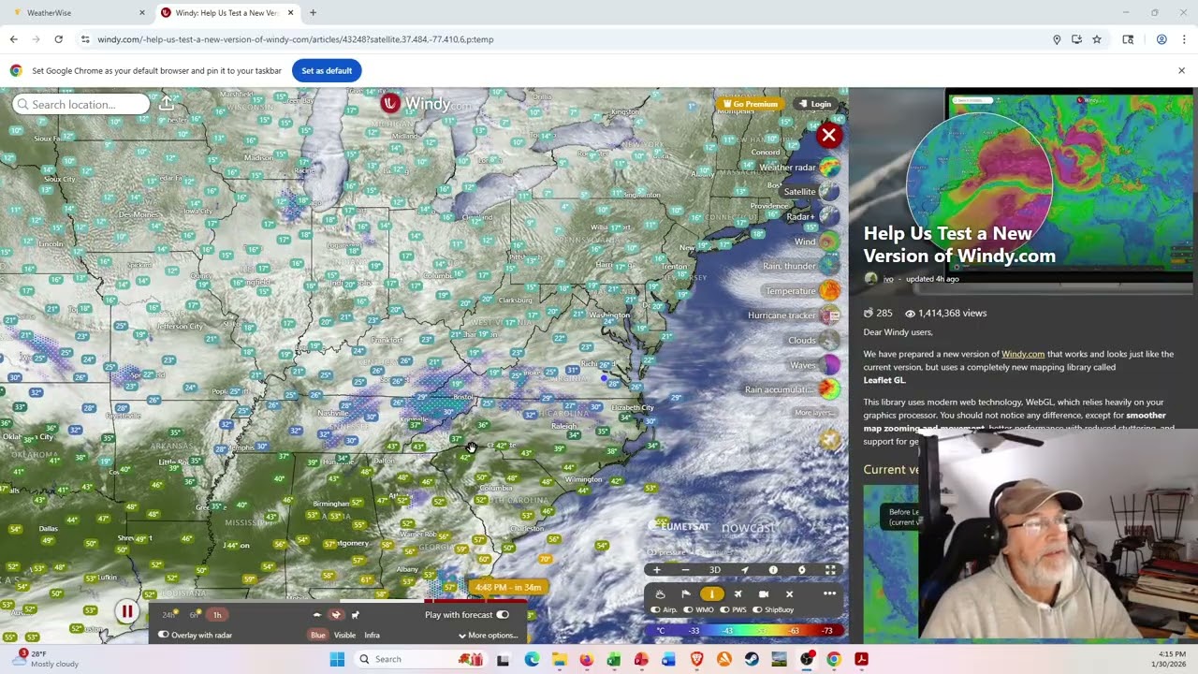Select the Visible satellite mode

pyautogui.click(x=344, y=635)
